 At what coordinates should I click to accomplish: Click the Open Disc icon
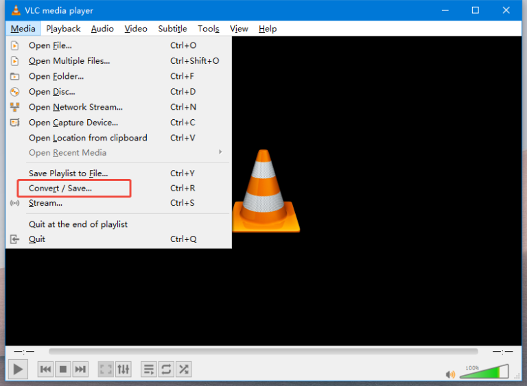tap(15, 92)
